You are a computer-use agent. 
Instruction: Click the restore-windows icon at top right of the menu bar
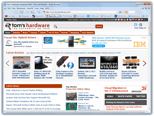[146, 8]
